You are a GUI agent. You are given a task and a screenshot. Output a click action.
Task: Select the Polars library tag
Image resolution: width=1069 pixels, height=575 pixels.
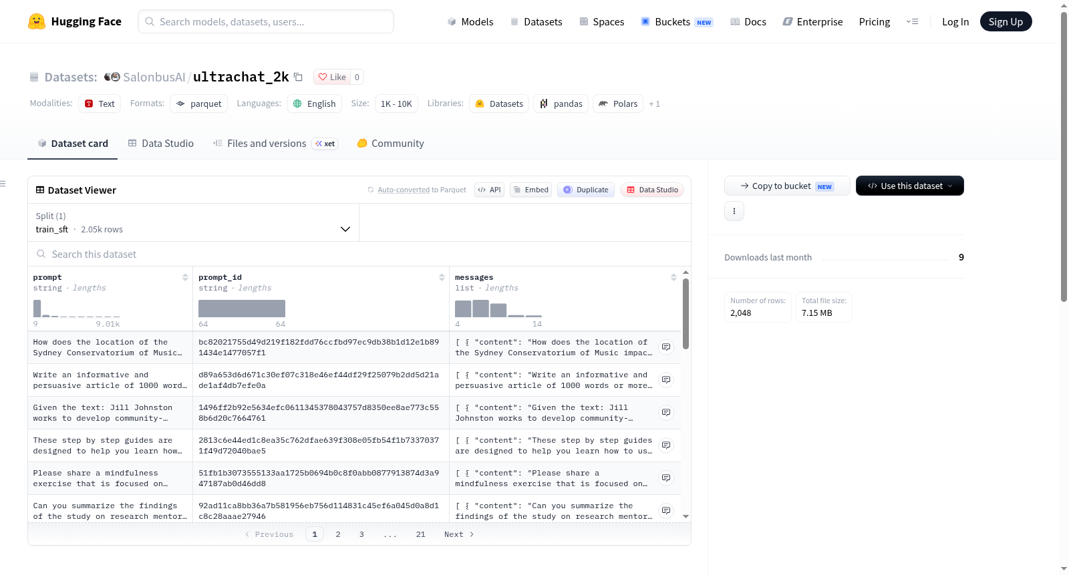[x=619, y=104]
